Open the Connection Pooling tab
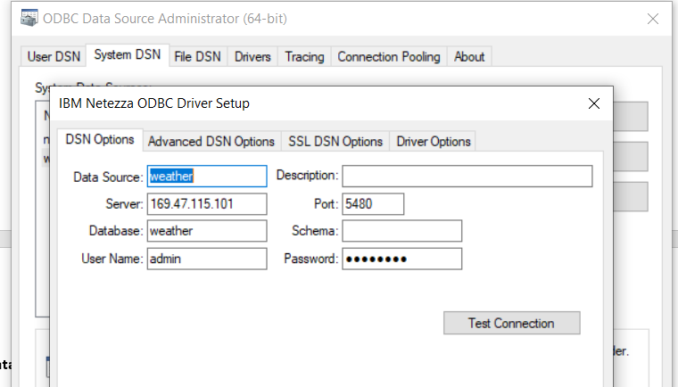This screenshot has height=387, width=678. tap(388, 56)
